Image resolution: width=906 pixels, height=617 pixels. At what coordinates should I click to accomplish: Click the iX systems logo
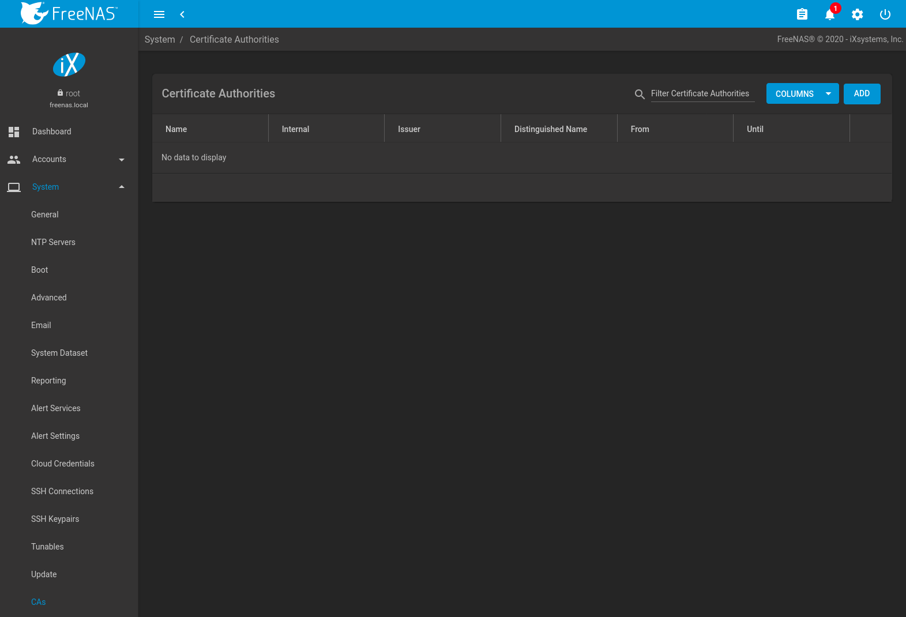tap(69, 65)
